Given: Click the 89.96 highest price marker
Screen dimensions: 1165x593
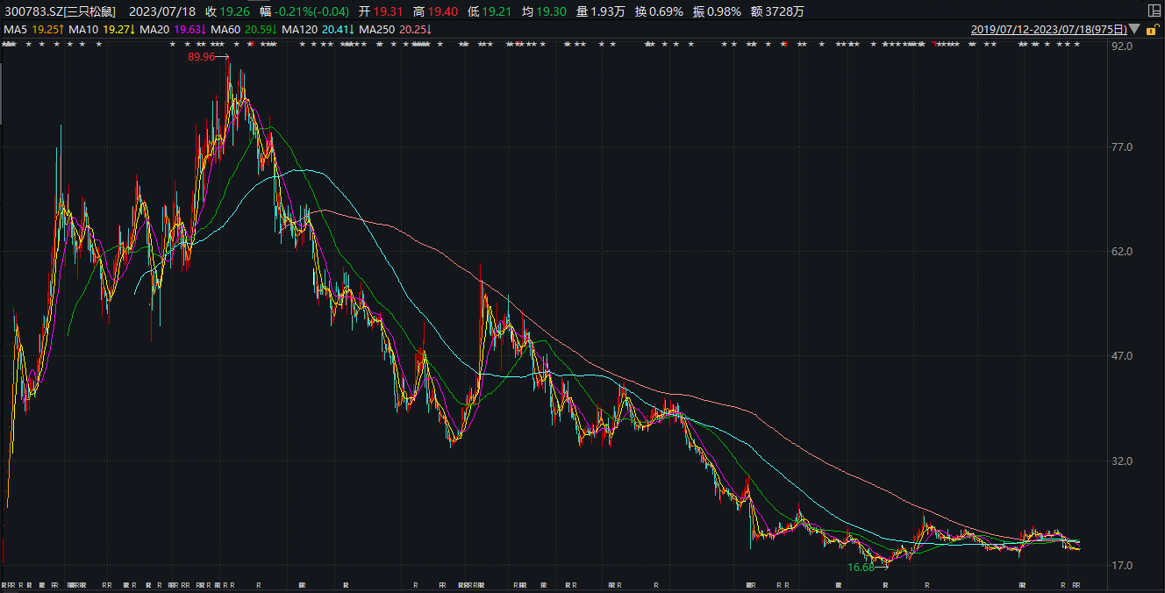Looking at the screenshot, I should pos(201,57).
